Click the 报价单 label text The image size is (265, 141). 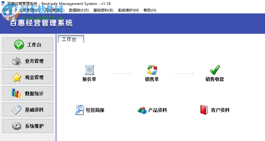tap(89, 79)
